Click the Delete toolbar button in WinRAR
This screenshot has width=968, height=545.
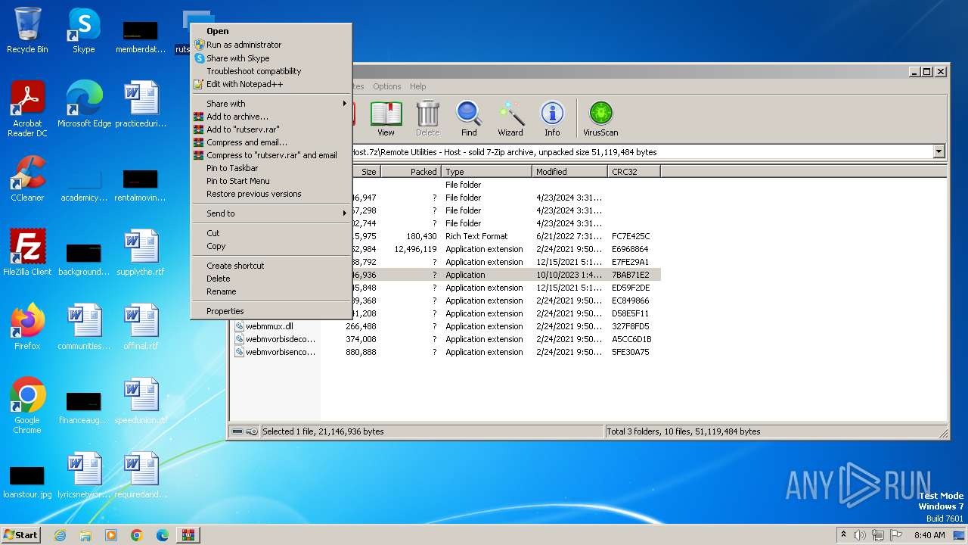[x=427, y=119]
